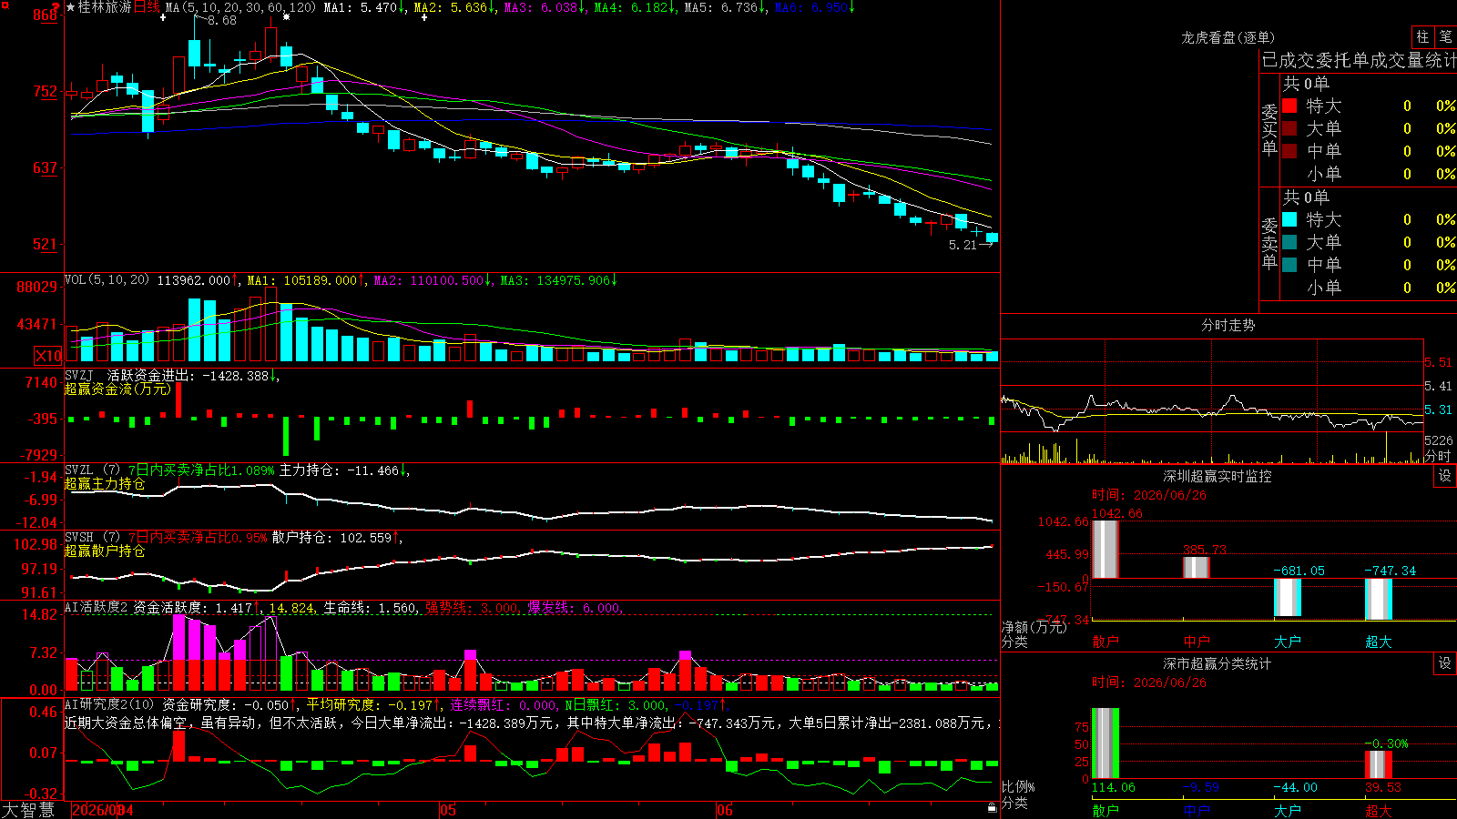This screenshot has height=819, width=1457.
Task: Click the star icon before 桂林旅游
Action: click(71, 7)
